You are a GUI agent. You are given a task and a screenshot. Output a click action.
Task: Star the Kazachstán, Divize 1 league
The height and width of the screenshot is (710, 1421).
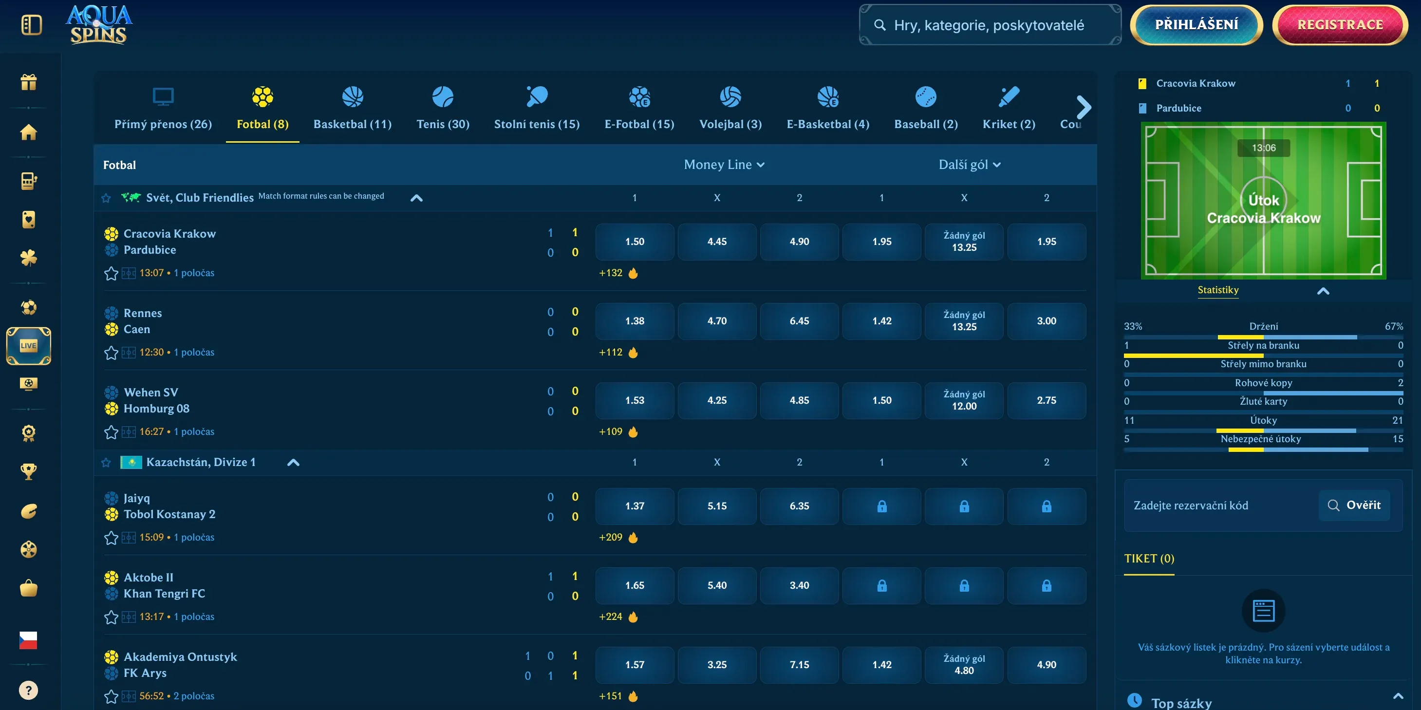coord(107,462)
